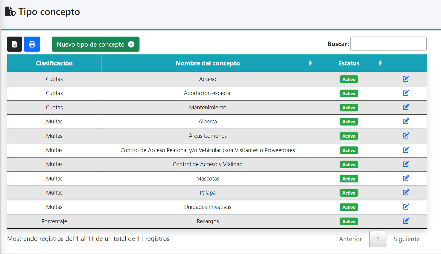
Task: Click Activo badge for Mantenimiento
Action: click(x=349, y=108)
